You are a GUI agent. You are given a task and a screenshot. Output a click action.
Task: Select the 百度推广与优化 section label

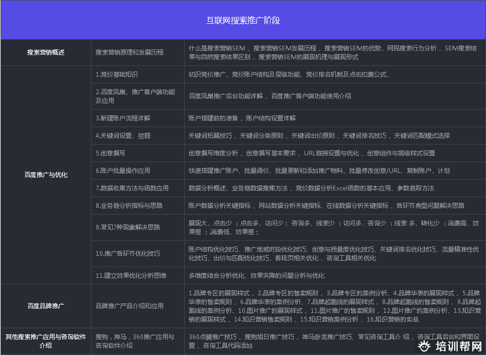pyautogui.click(x=45, y=174)
